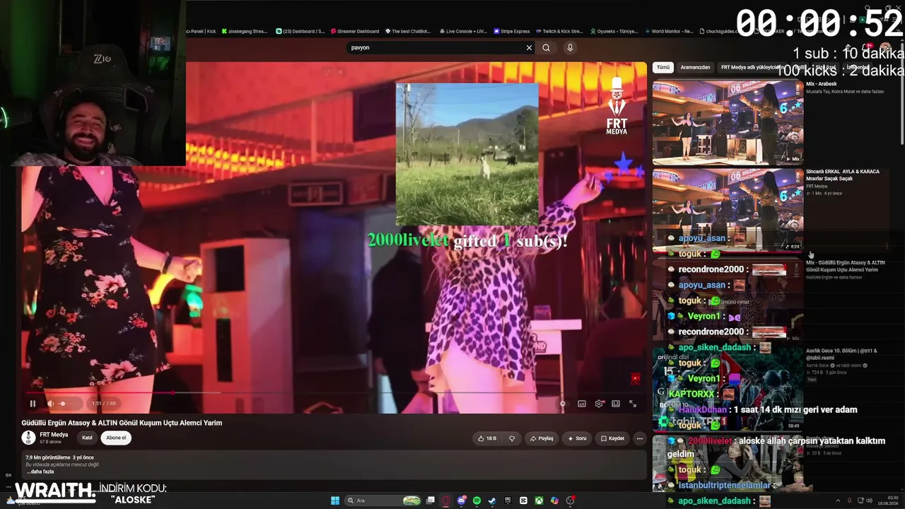Switch to Live Console tab
Screen dimensions: 905x509
click(463, 31)
